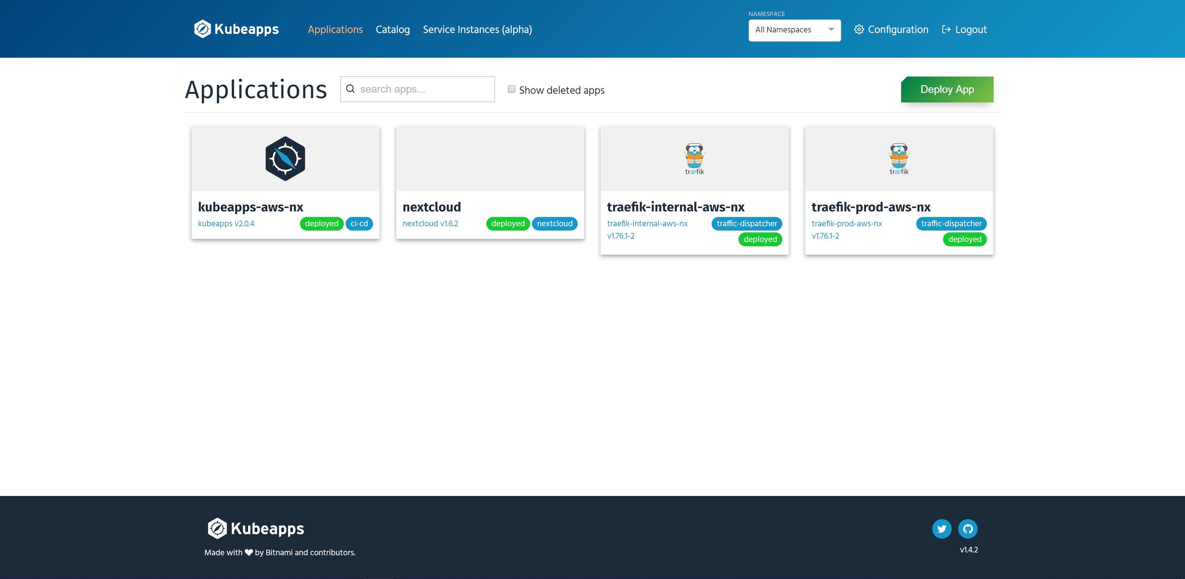Click traefik gopher icon on traefik-prod card
This screenshot has height=579, width=1185.
click(899, 159)
